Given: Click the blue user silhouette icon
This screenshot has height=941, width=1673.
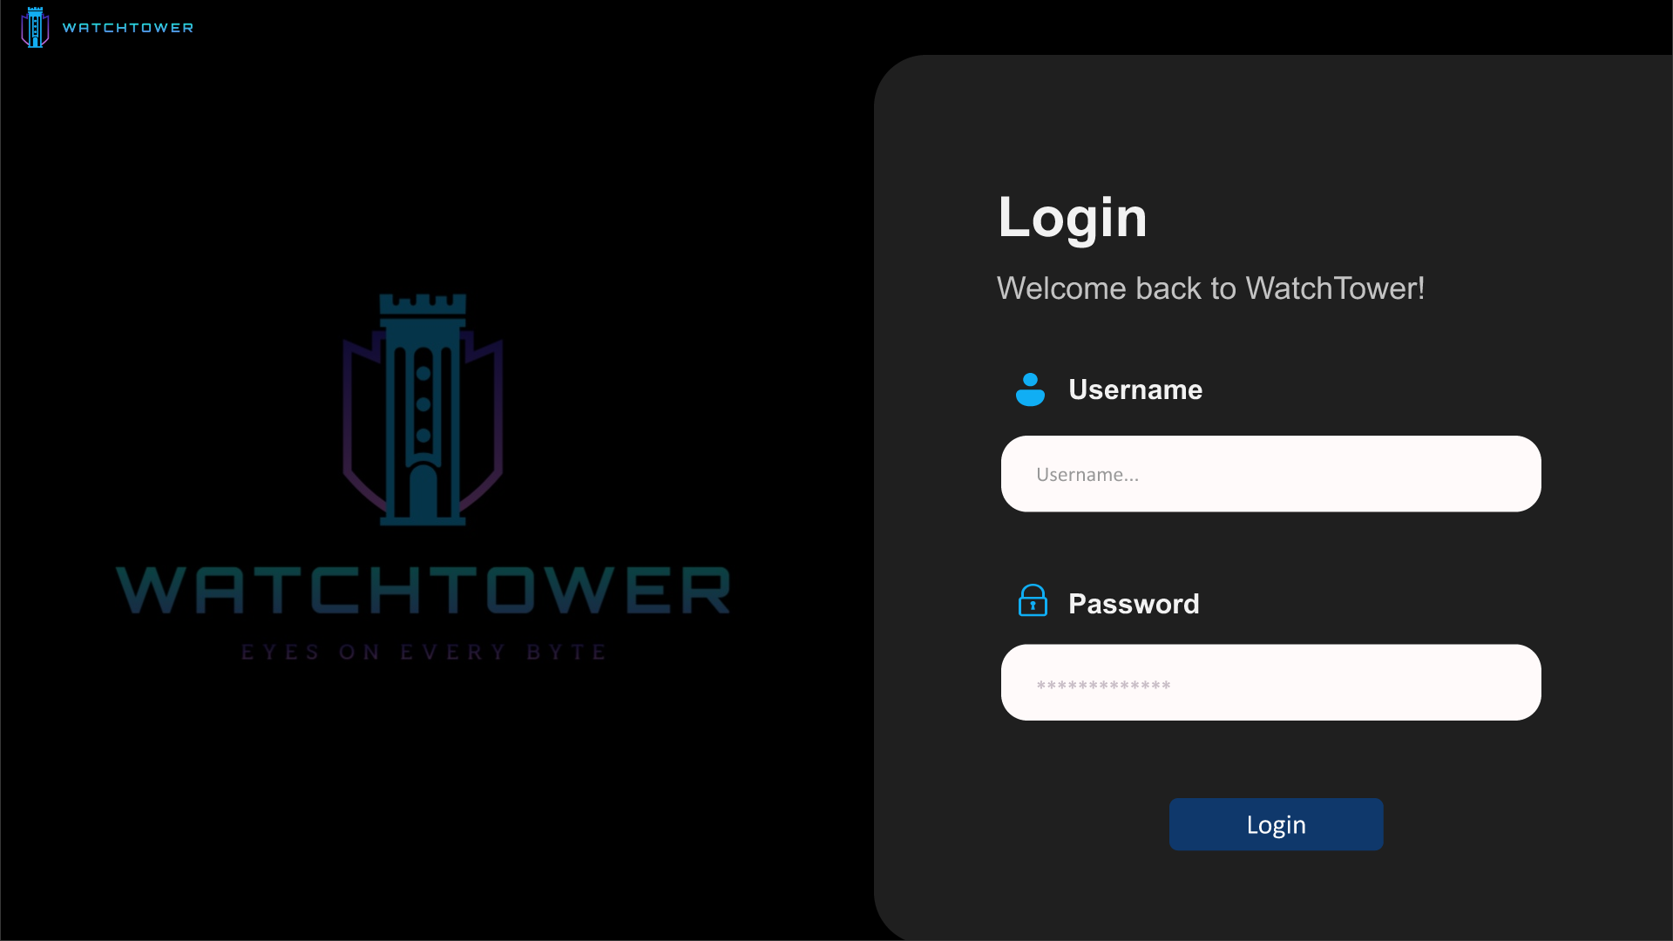Looking at the screenshot, I should 1030,389.
